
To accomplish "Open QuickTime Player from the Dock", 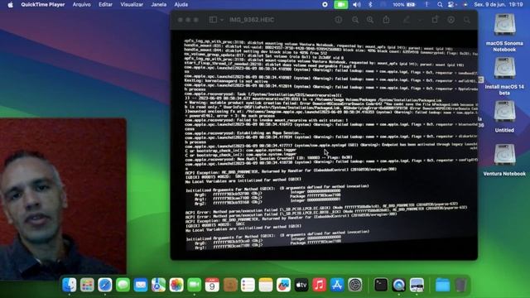I will 399,285.
